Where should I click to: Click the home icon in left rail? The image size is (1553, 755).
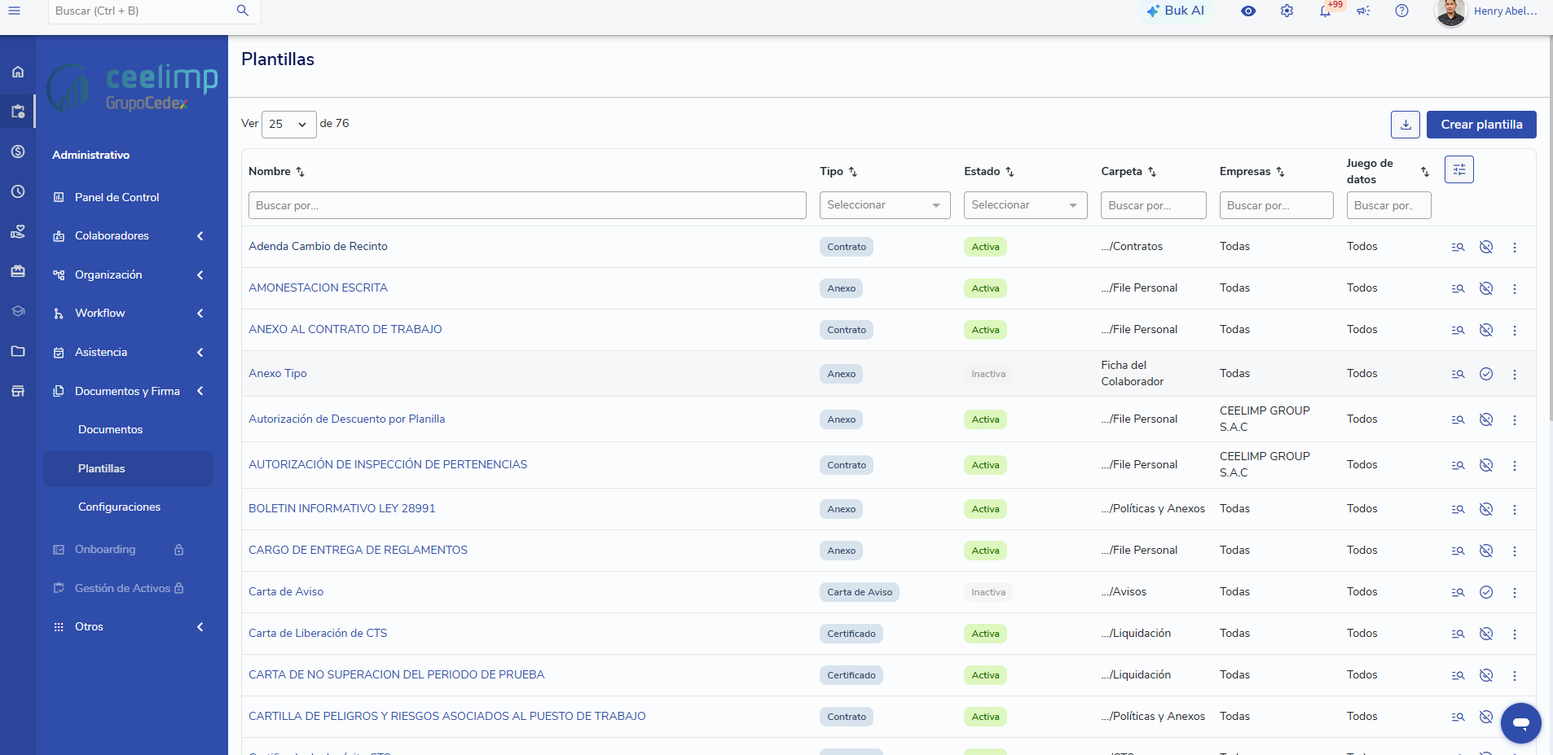click(x=18, y=72)
